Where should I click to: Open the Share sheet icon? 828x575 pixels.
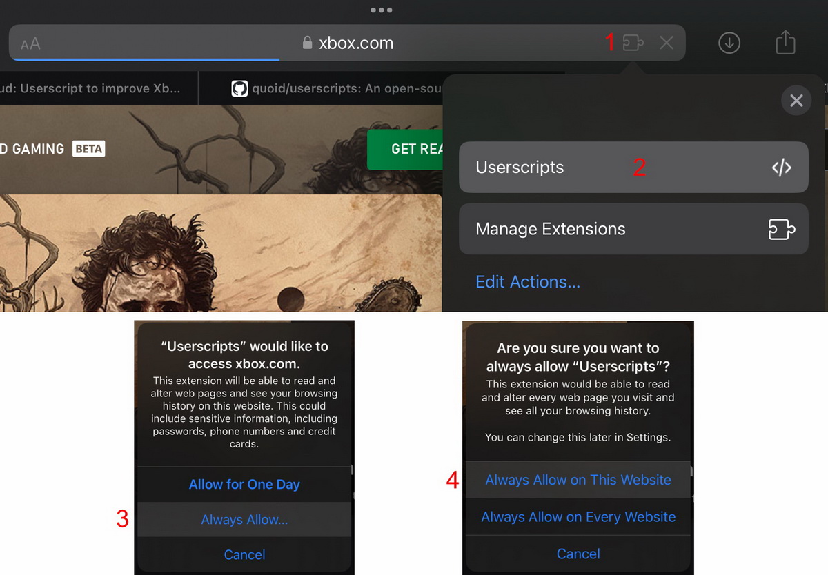785,42
